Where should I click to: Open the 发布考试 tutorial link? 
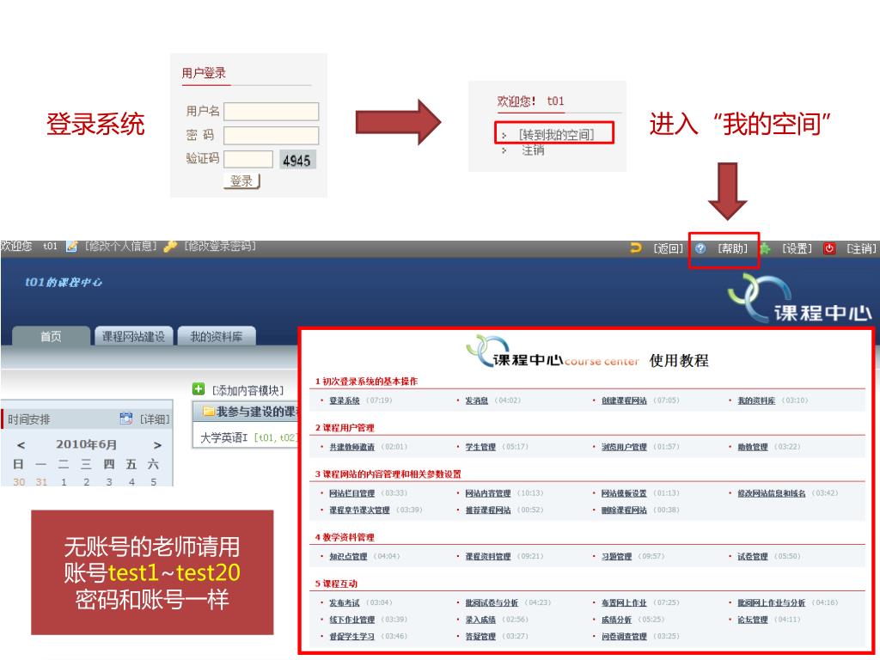(344, 602)
